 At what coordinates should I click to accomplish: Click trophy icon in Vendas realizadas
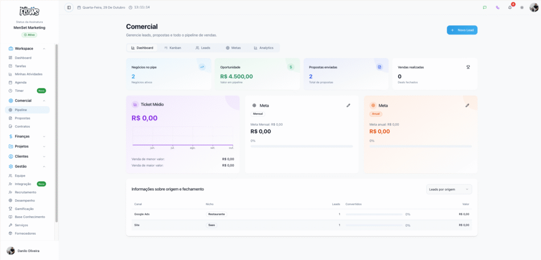tap(468, 67)
